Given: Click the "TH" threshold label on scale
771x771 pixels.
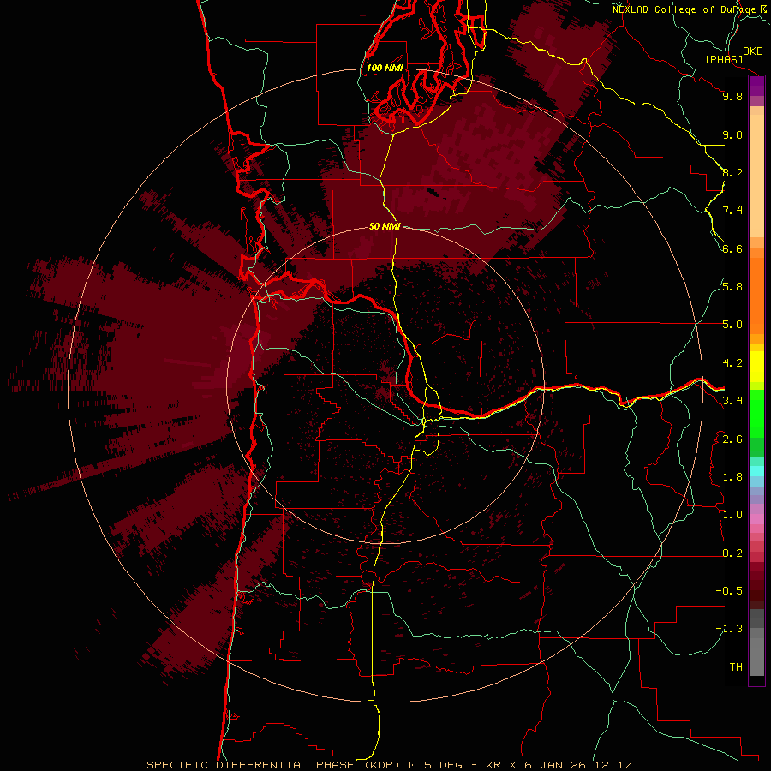Looking at the screenshot, I should (736, 667).
